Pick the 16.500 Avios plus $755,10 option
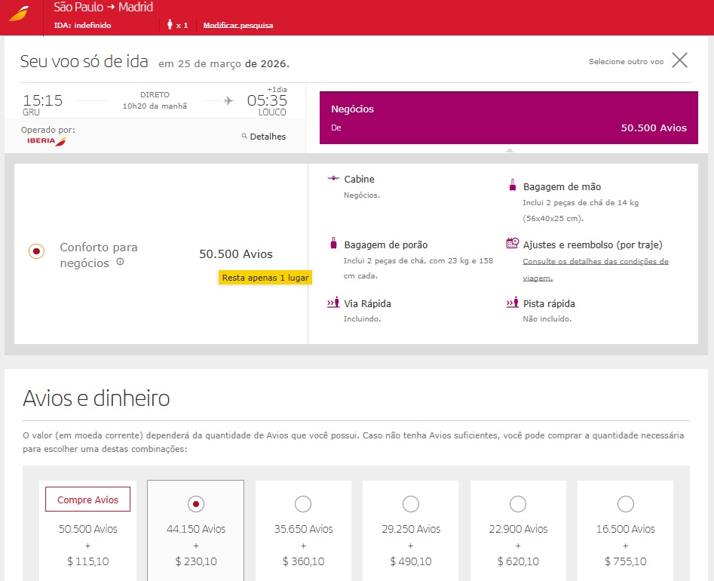The height and width of the screenshot is (581, 714). pos(625,503)
